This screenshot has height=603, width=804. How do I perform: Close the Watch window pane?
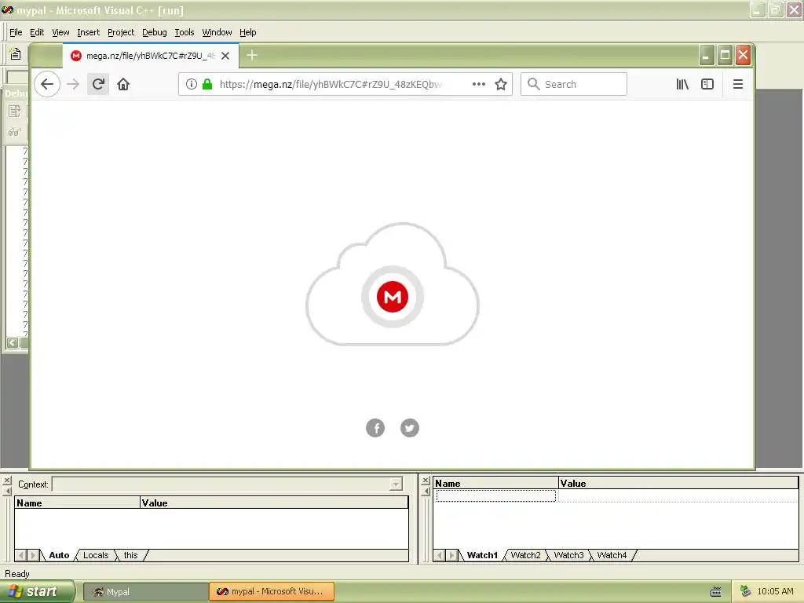pyautogui.click(x=425, y=481)
